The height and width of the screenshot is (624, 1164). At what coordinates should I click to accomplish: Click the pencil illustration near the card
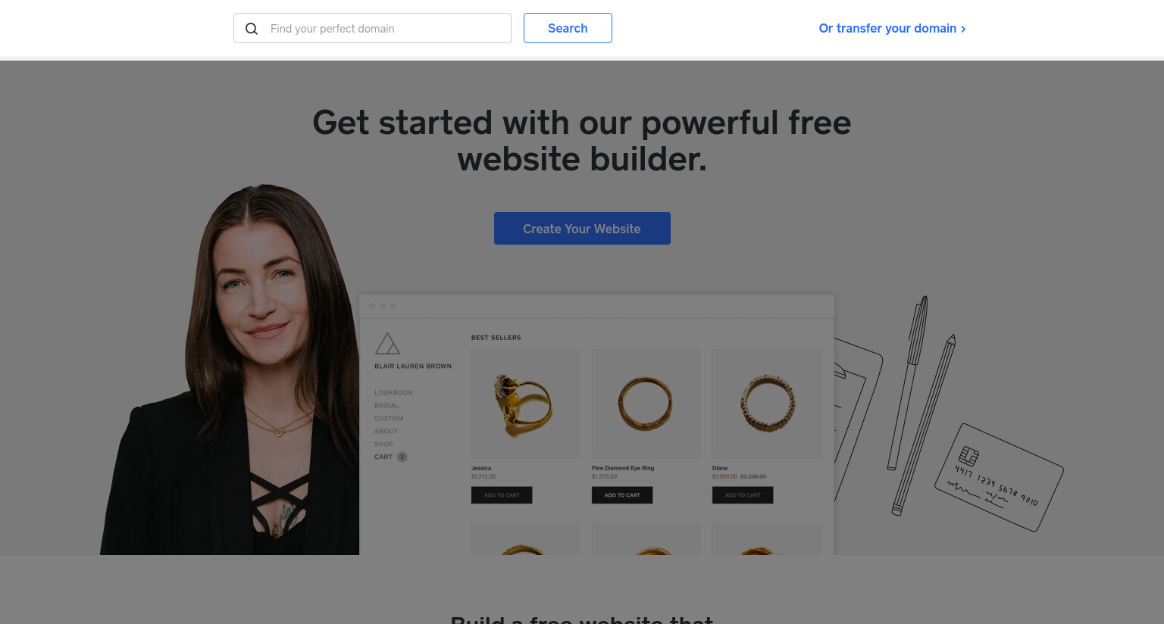coord(924,425)
